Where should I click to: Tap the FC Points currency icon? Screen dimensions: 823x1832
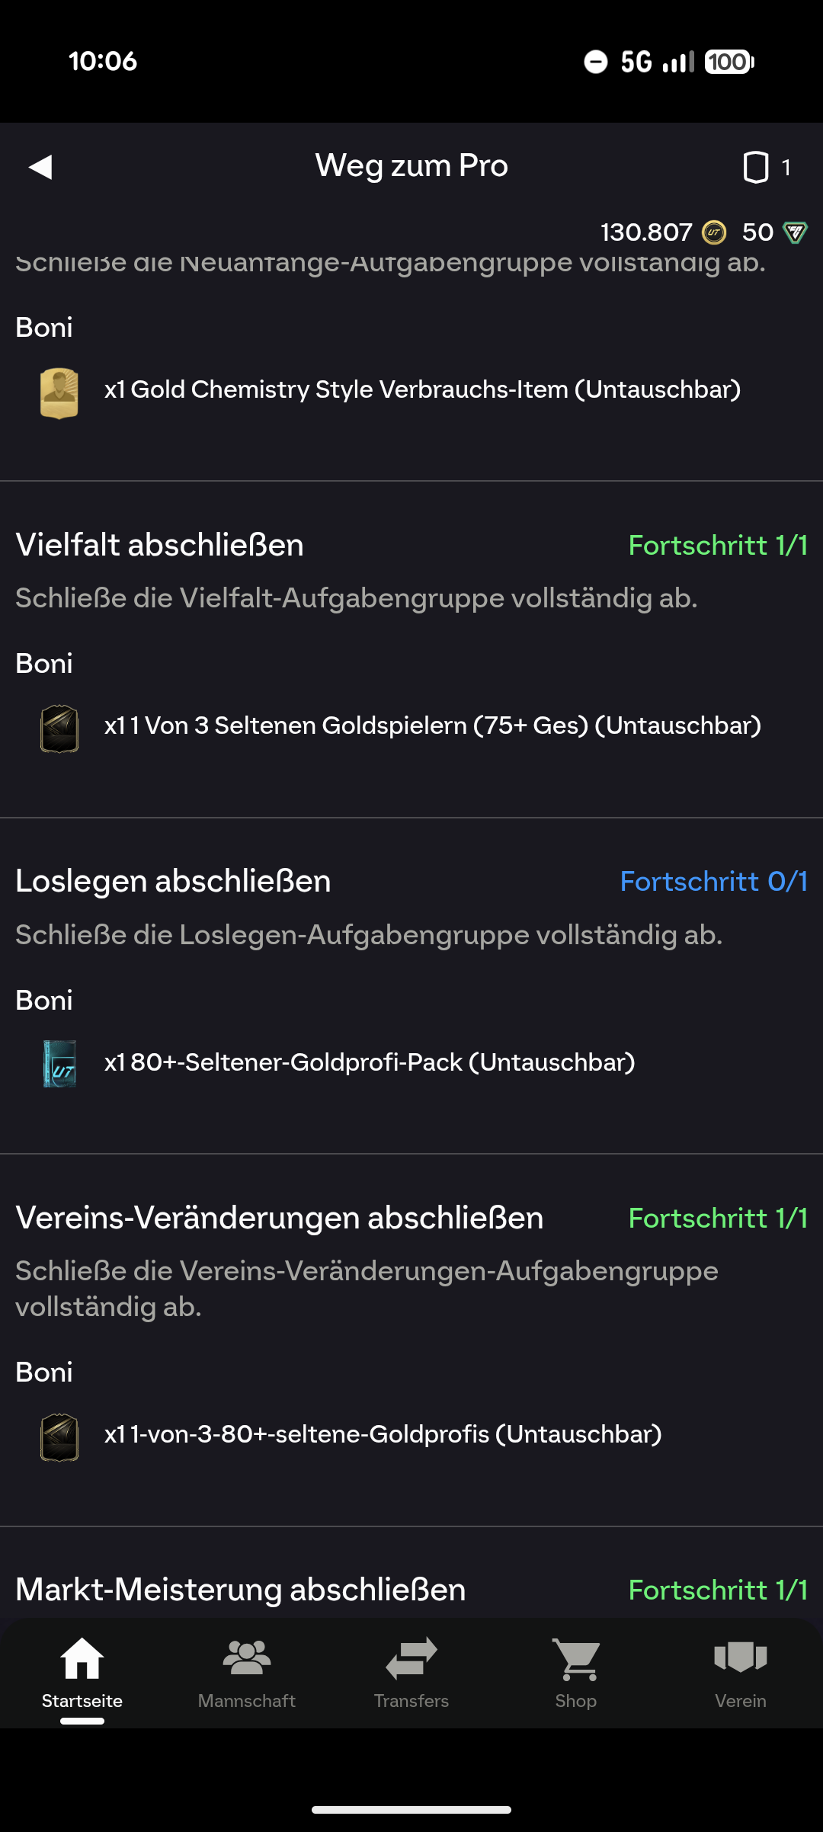pyautogui.click(x=795, y=232)
